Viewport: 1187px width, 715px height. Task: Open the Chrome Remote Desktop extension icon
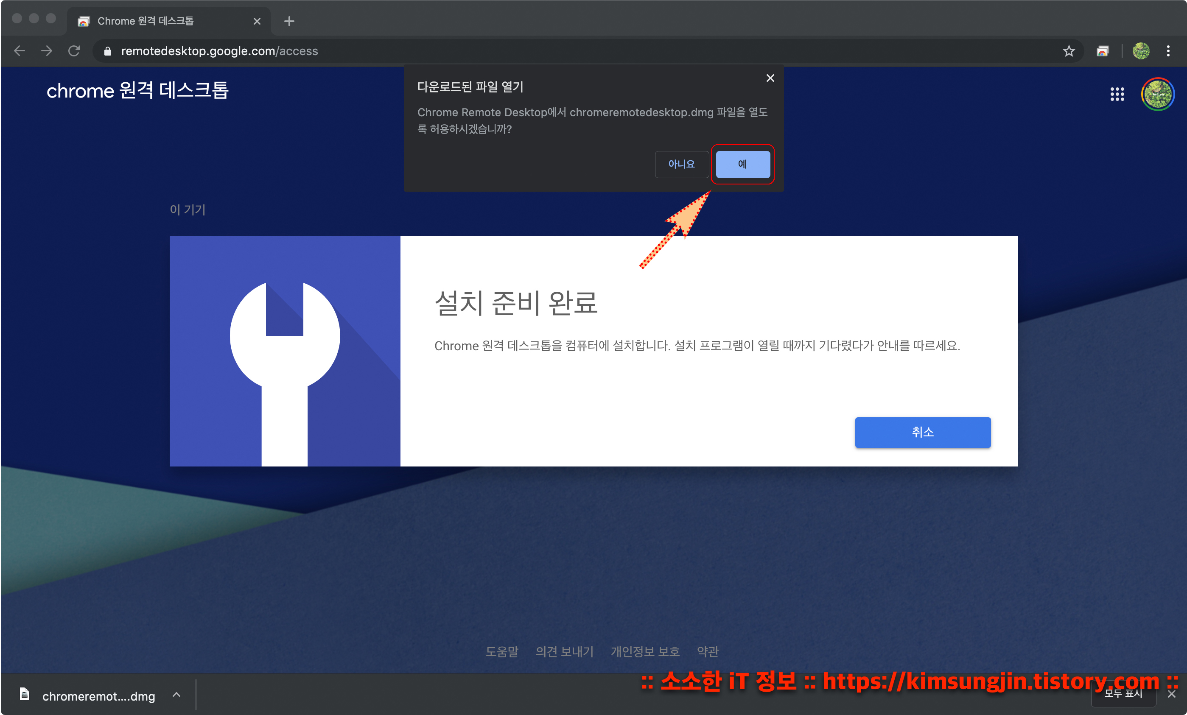1102,50
